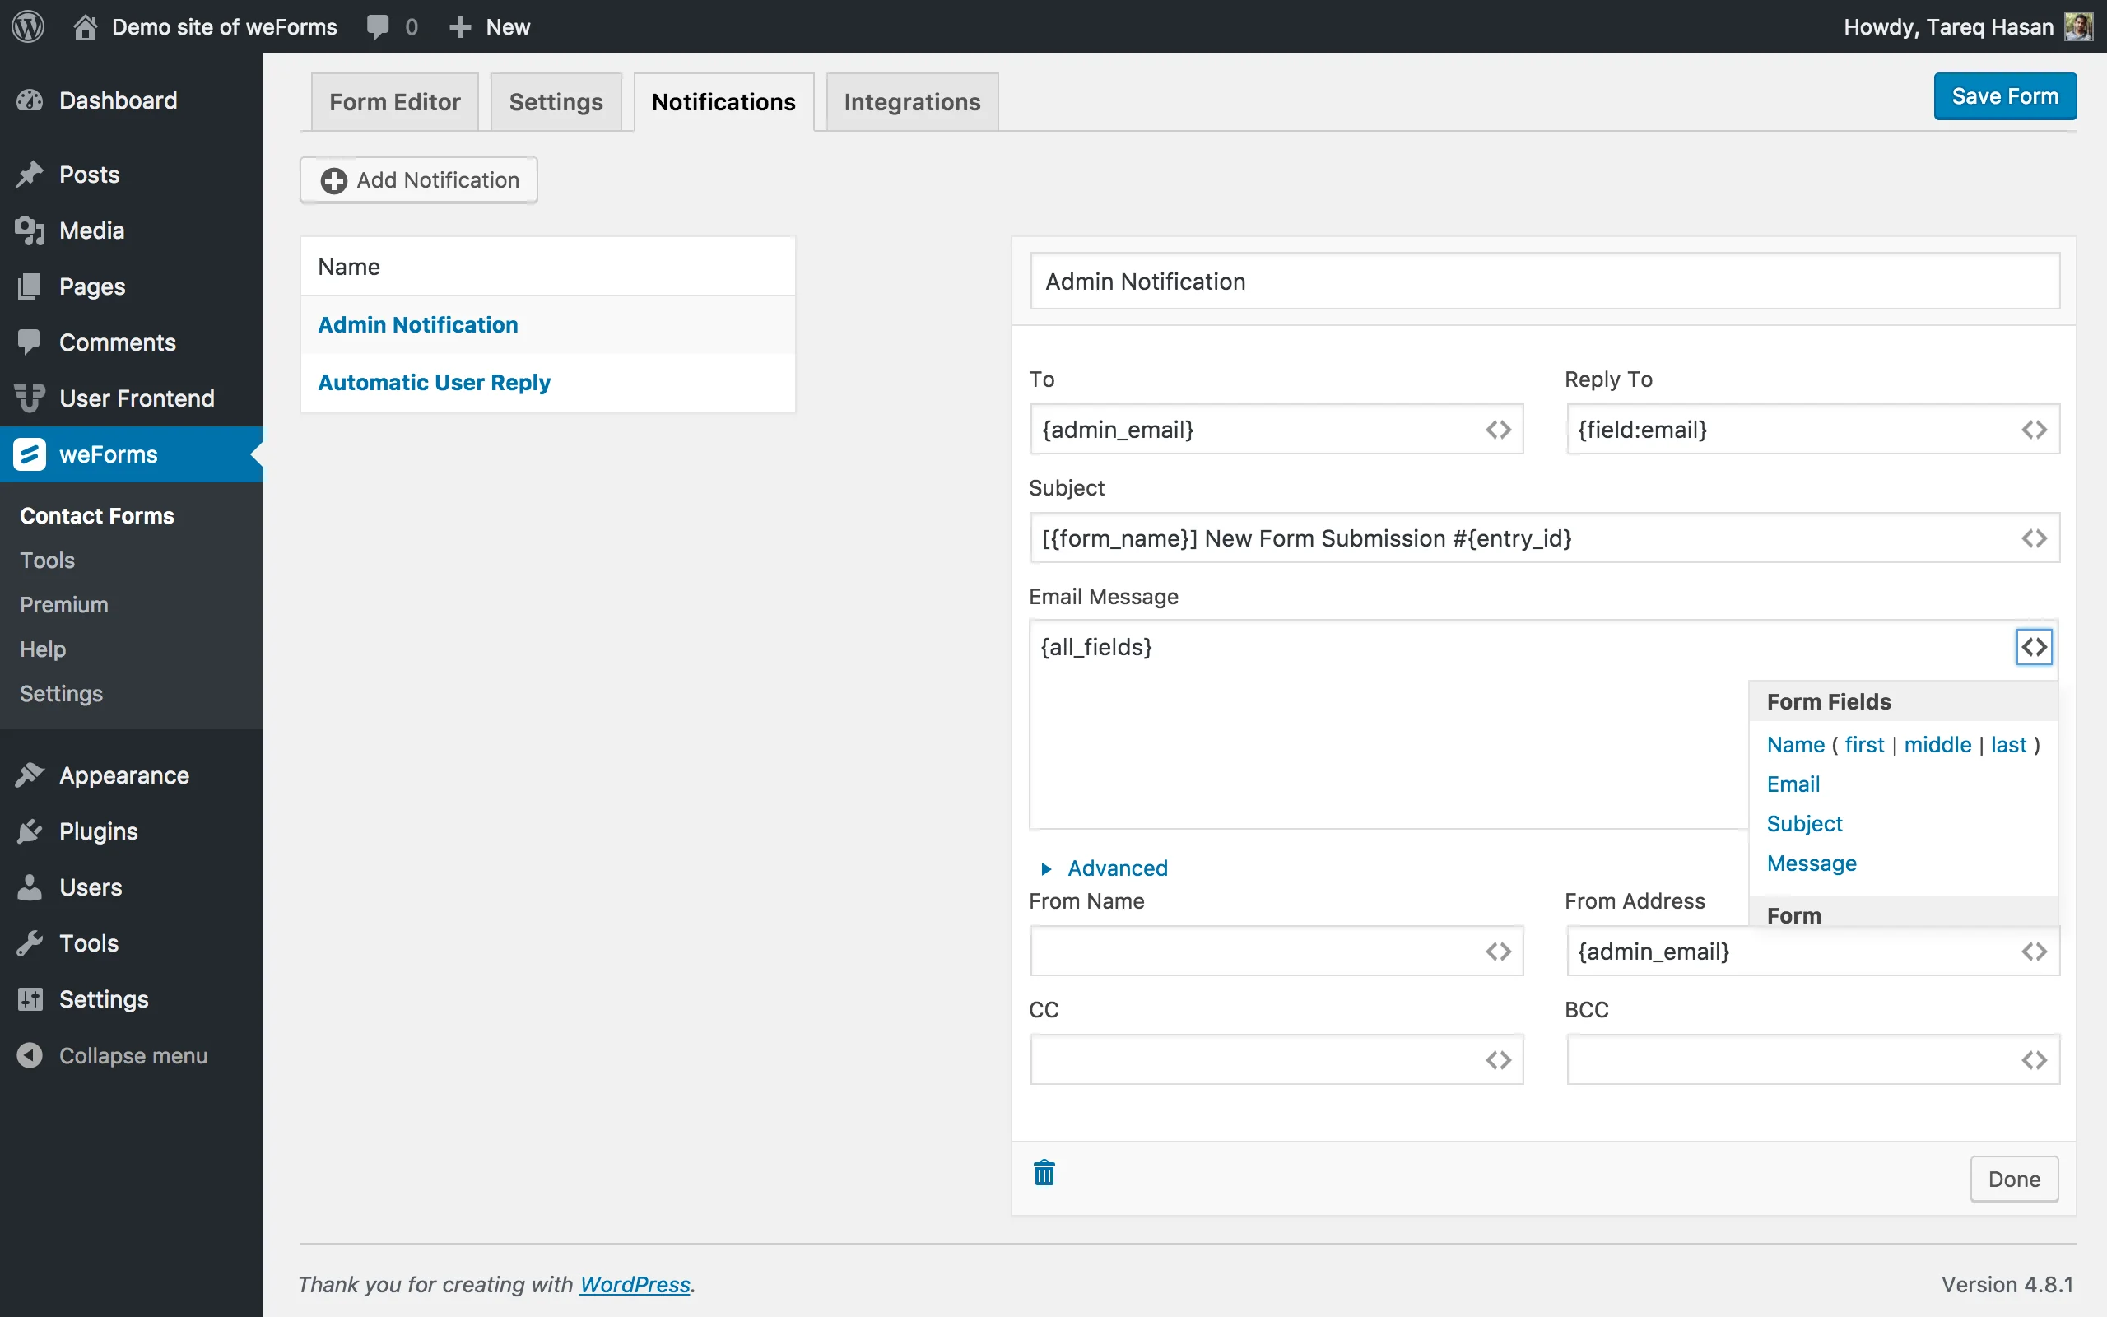Insert tag into the From Name field
The image size is (2107, 1317).
point(1499,952)
